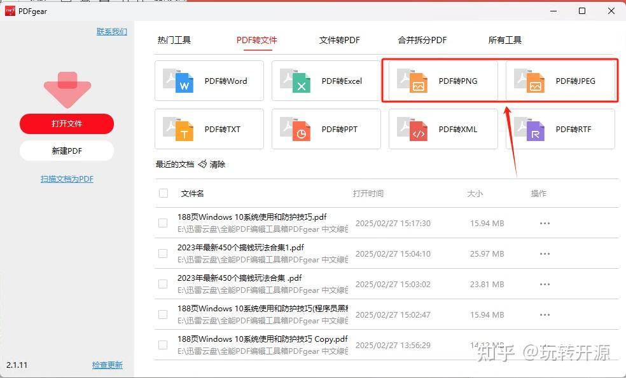626x378 pixels.
Task: Open 2023年最新450个搞钱玩法合集 .pdf
Action: (240, 278)
